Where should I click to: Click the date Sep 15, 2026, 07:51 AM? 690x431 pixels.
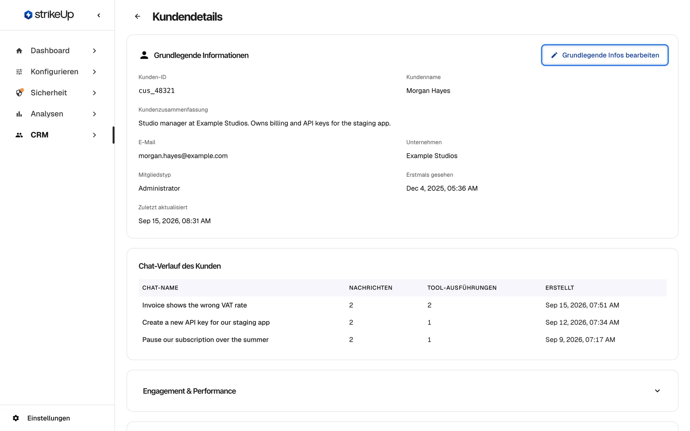click(x=582, y=305)
